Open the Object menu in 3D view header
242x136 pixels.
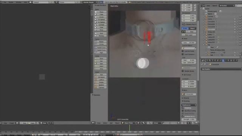pyautogui.click(x=117, y=123)
